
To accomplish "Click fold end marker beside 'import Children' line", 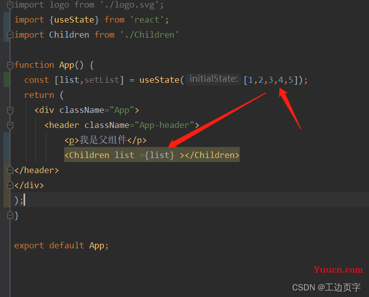I will tap(10, 35).
